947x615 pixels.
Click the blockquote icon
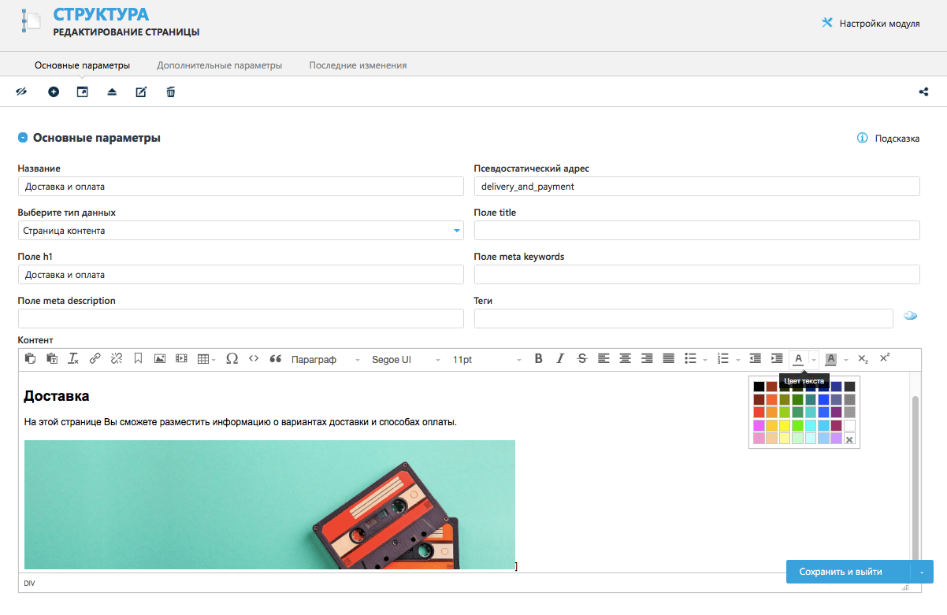pos(276,359)
